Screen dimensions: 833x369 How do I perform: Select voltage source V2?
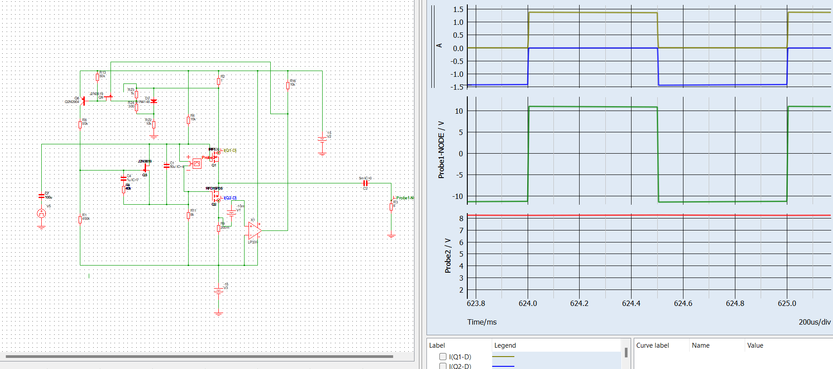click(322, 139)
